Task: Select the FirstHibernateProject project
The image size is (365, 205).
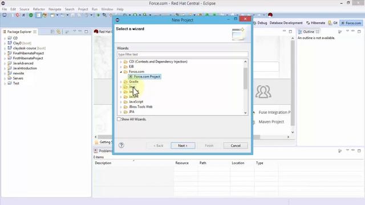Action: 28,58
